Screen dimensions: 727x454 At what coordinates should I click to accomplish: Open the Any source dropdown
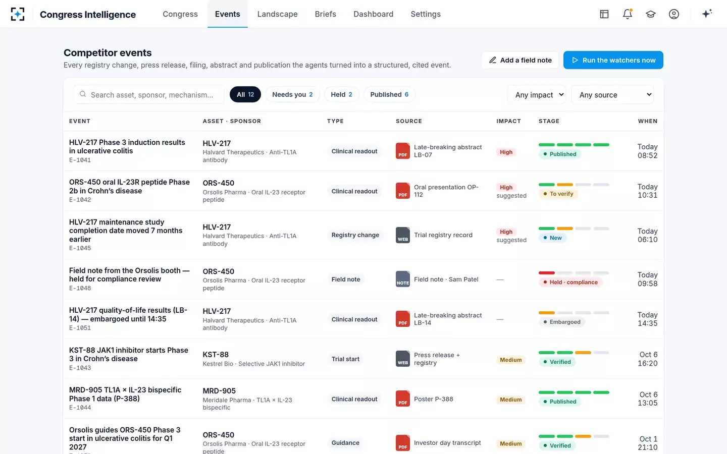pos(612,95)
